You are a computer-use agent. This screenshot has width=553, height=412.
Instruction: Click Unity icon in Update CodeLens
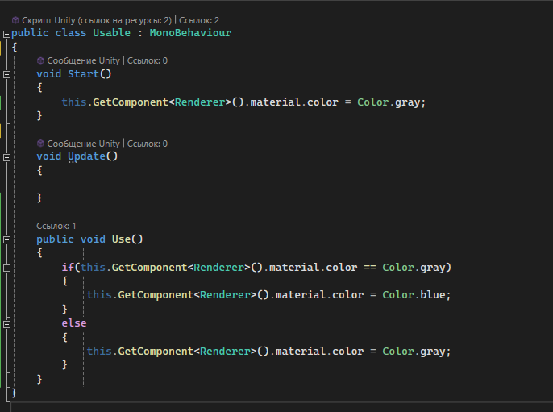coord(40,144)
